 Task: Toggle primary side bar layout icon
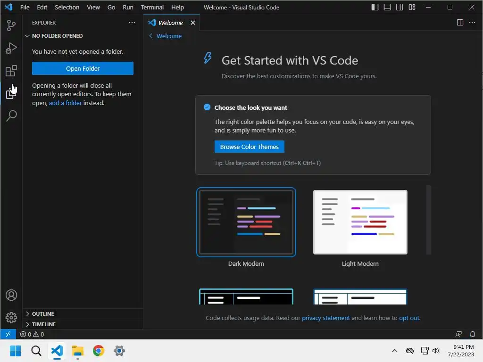[x=375, y=7]
